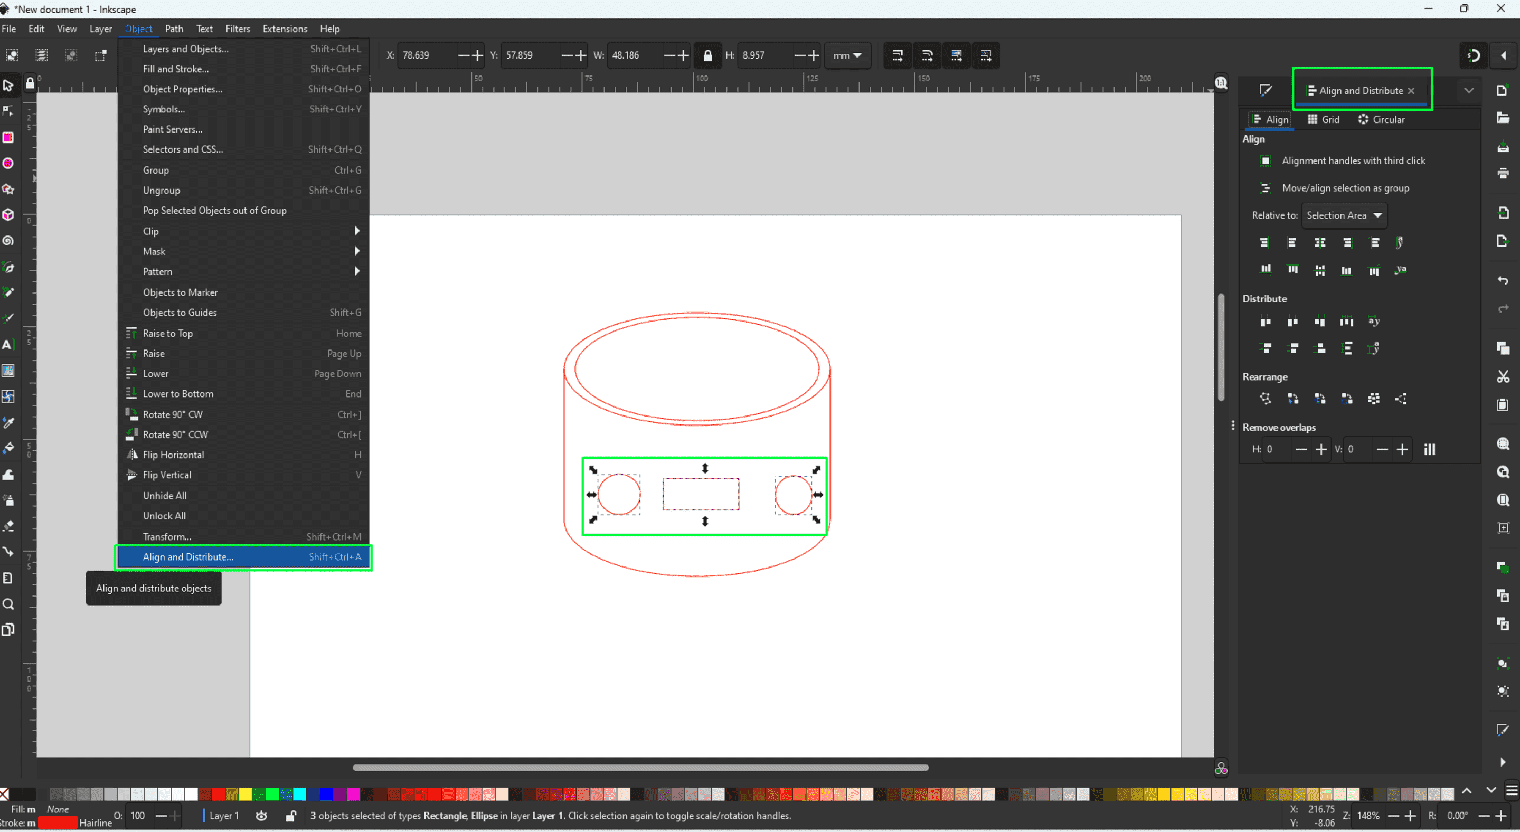Toggle Move/align selection as group
The image size is (1520, 832).
[1267, 187]
